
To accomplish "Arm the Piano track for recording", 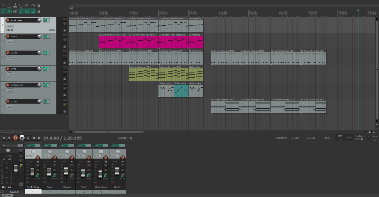I will [8, 36].
